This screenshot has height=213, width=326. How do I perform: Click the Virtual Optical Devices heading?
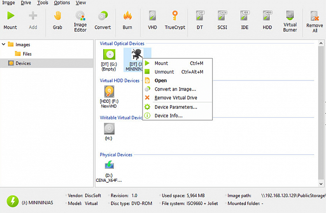pyautogui.click(x=122, y=44)
